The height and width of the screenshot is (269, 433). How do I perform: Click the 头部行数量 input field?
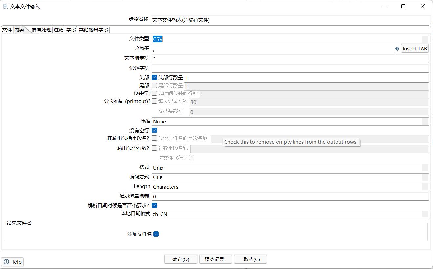(307, 78)
